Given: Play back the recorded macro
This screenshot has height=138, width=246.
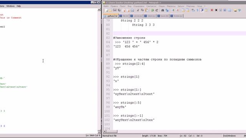Looking at the screenshot, I should coord(221,10).
